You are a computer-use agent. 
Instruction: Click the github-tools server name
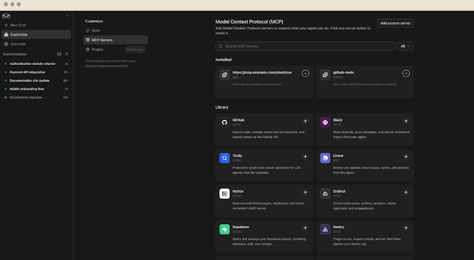[x=343, y=72]
